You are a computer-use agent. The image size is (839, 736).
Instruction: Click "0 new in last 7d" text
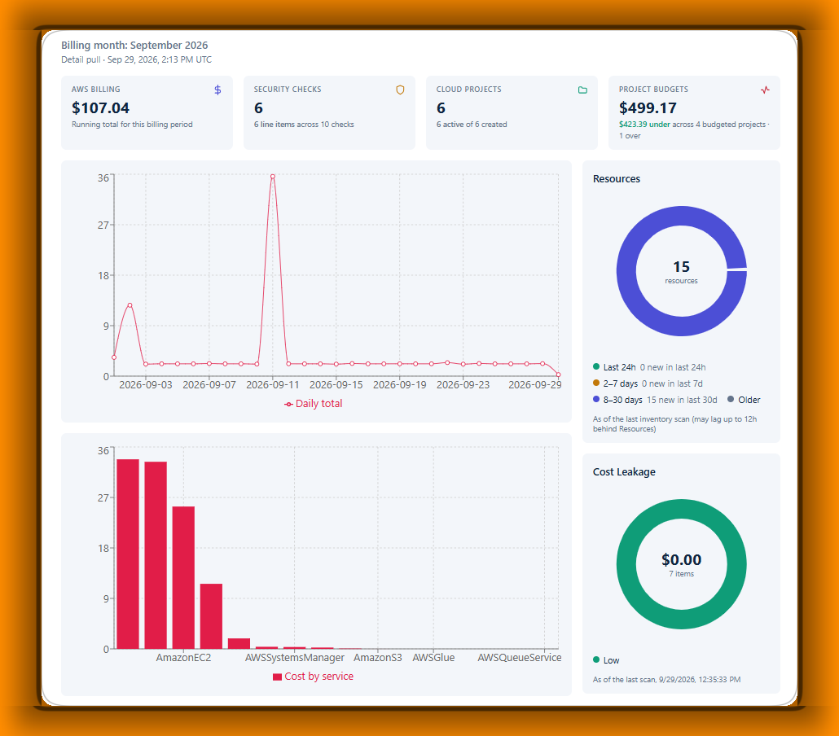672,383
